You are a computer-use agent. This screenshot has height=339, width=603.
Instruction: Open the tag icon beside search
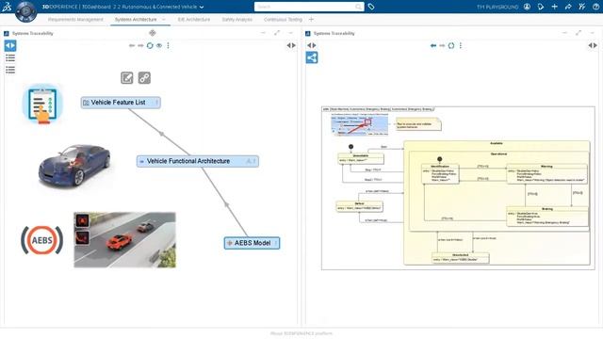coord(371,7)
